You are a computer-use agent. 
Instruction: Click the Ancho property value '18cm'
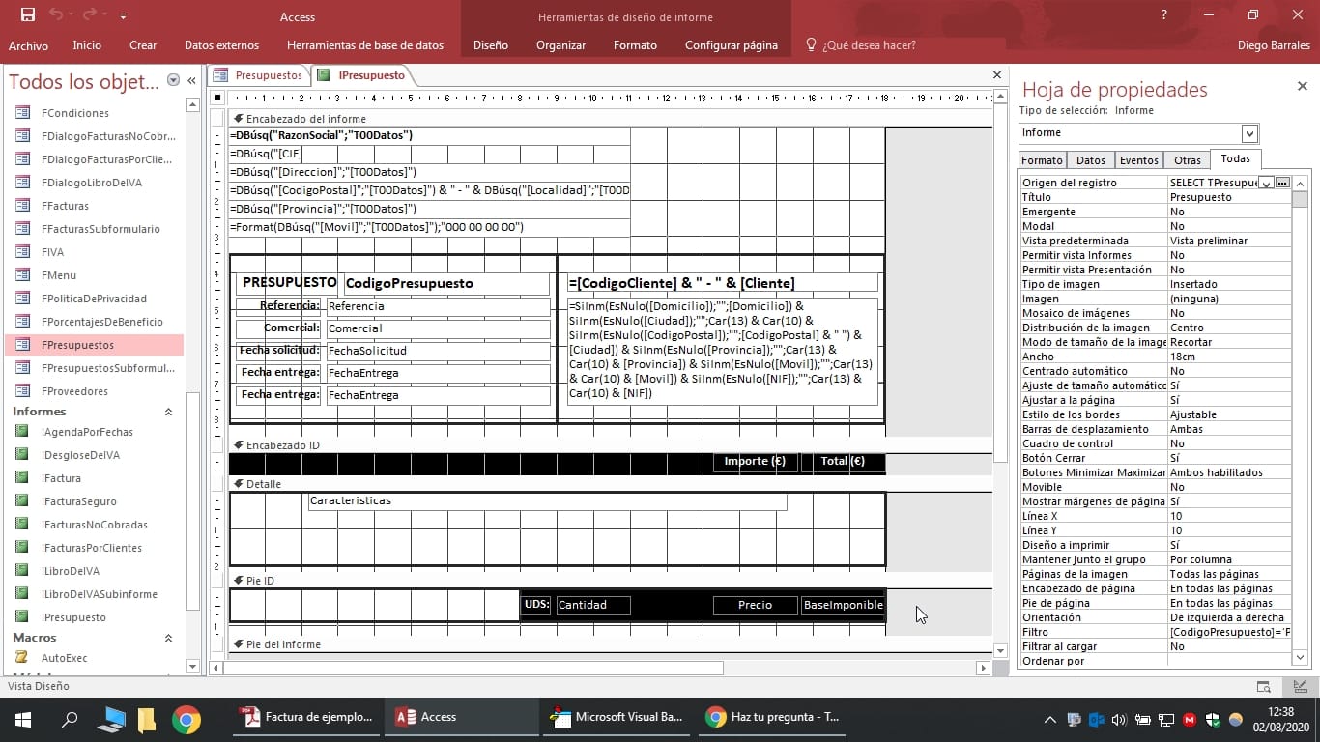[1229, 357]
